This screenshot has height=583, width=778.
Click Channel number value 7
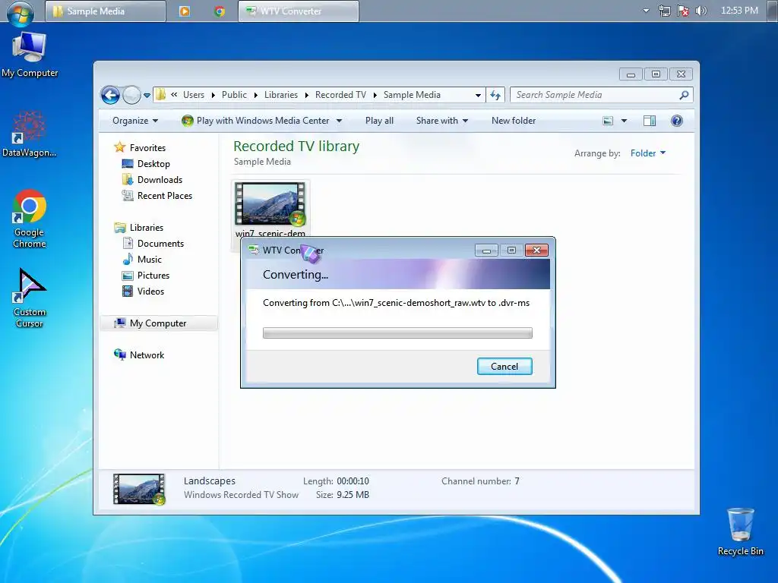(x=517, y=481)
